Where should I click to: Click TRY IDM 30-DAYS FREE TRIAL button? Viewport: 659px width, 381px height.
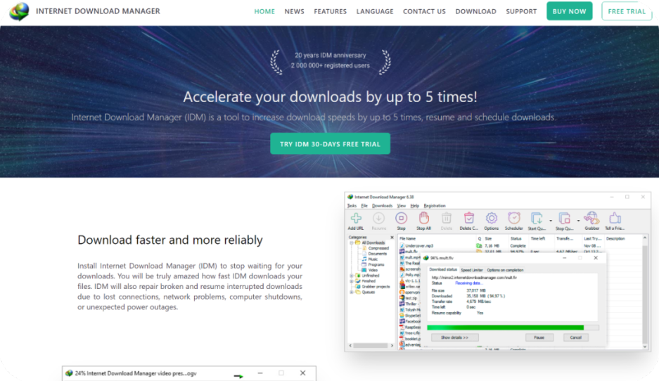pyautogui.click(x=330, y=143)
